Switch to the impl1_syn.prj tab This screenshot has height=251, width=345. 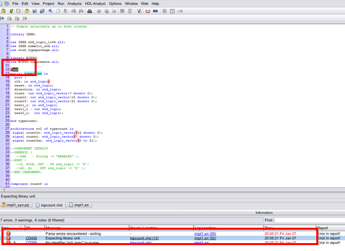pyautogui.click(x=16, y=205)
